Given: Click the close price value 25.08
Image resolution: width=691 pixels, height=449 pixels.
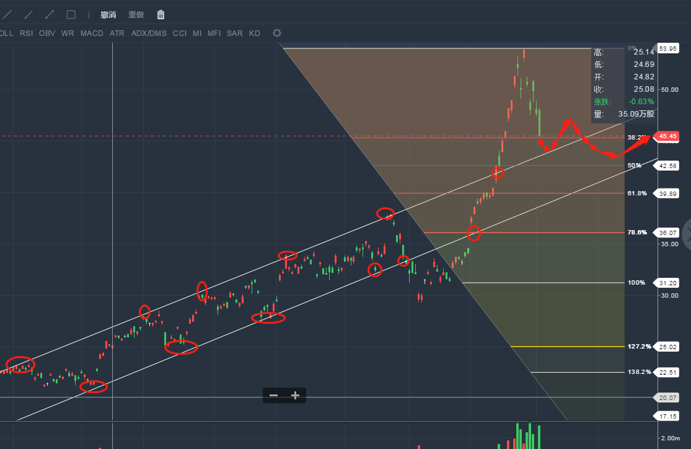Looking at the screenshot, I should tap(644, 89).
